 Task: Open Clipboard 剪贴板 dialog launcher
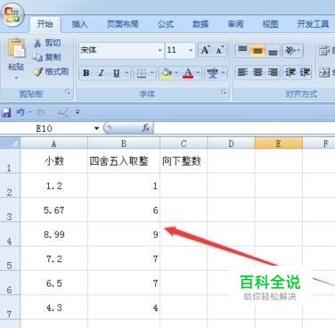coord(68,93)
